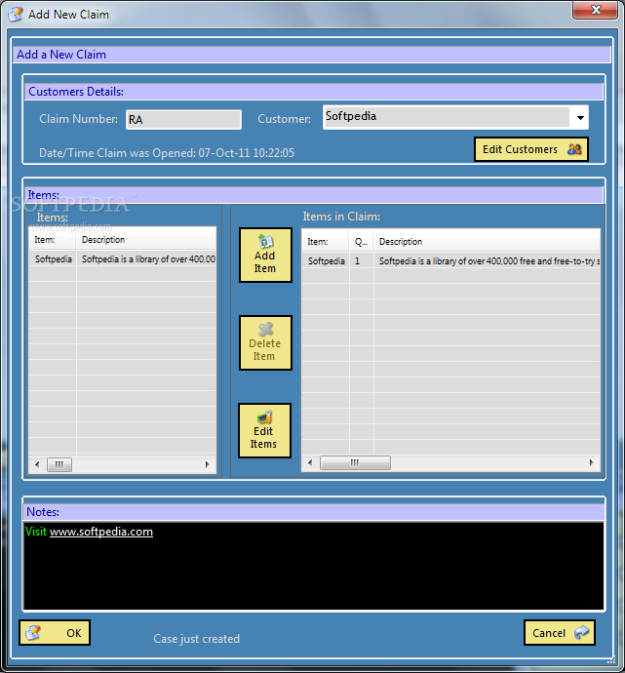Click the Add New Claim title bar icon
Image resolution: width=625 pixels, height=673 pixels.
(x=16, y=14)
